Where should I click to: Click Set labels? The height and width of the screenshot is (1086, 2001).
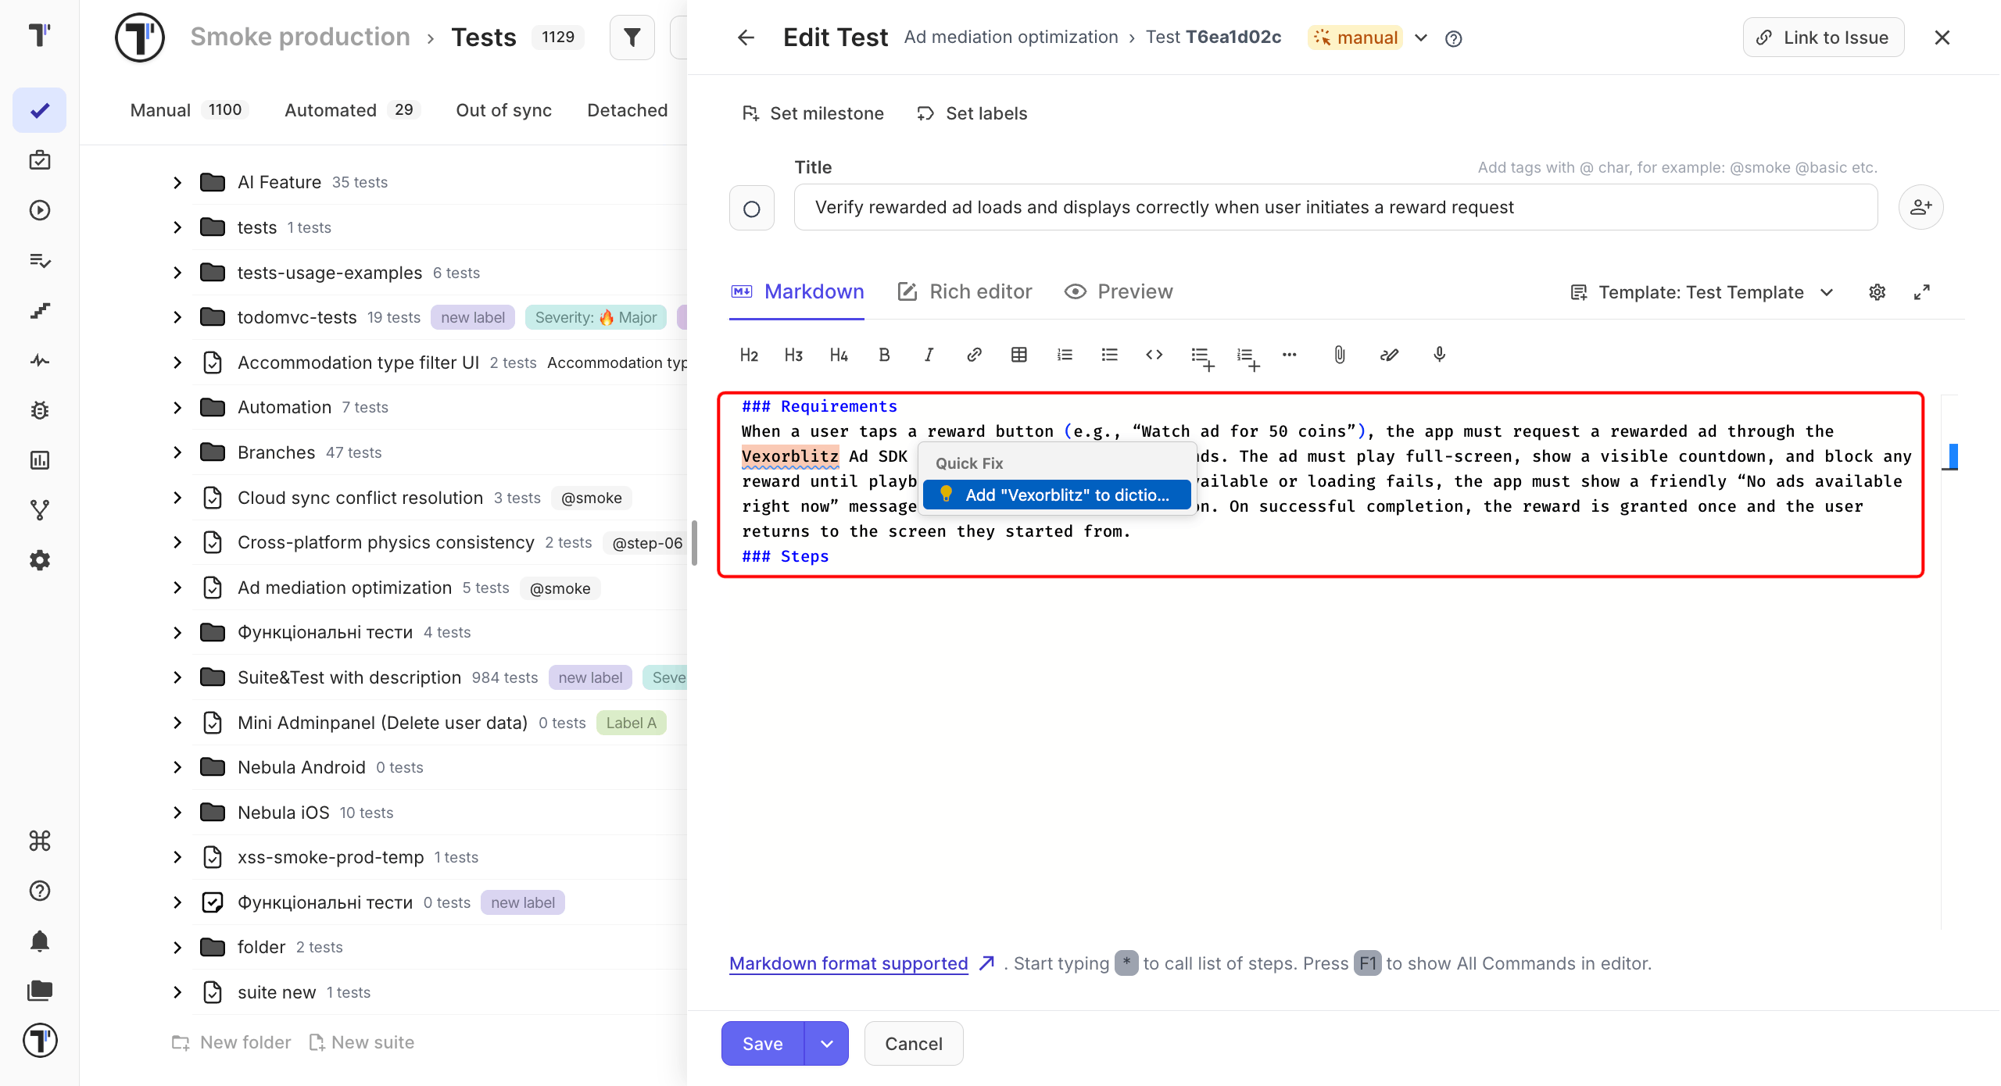tap(972, 114)
